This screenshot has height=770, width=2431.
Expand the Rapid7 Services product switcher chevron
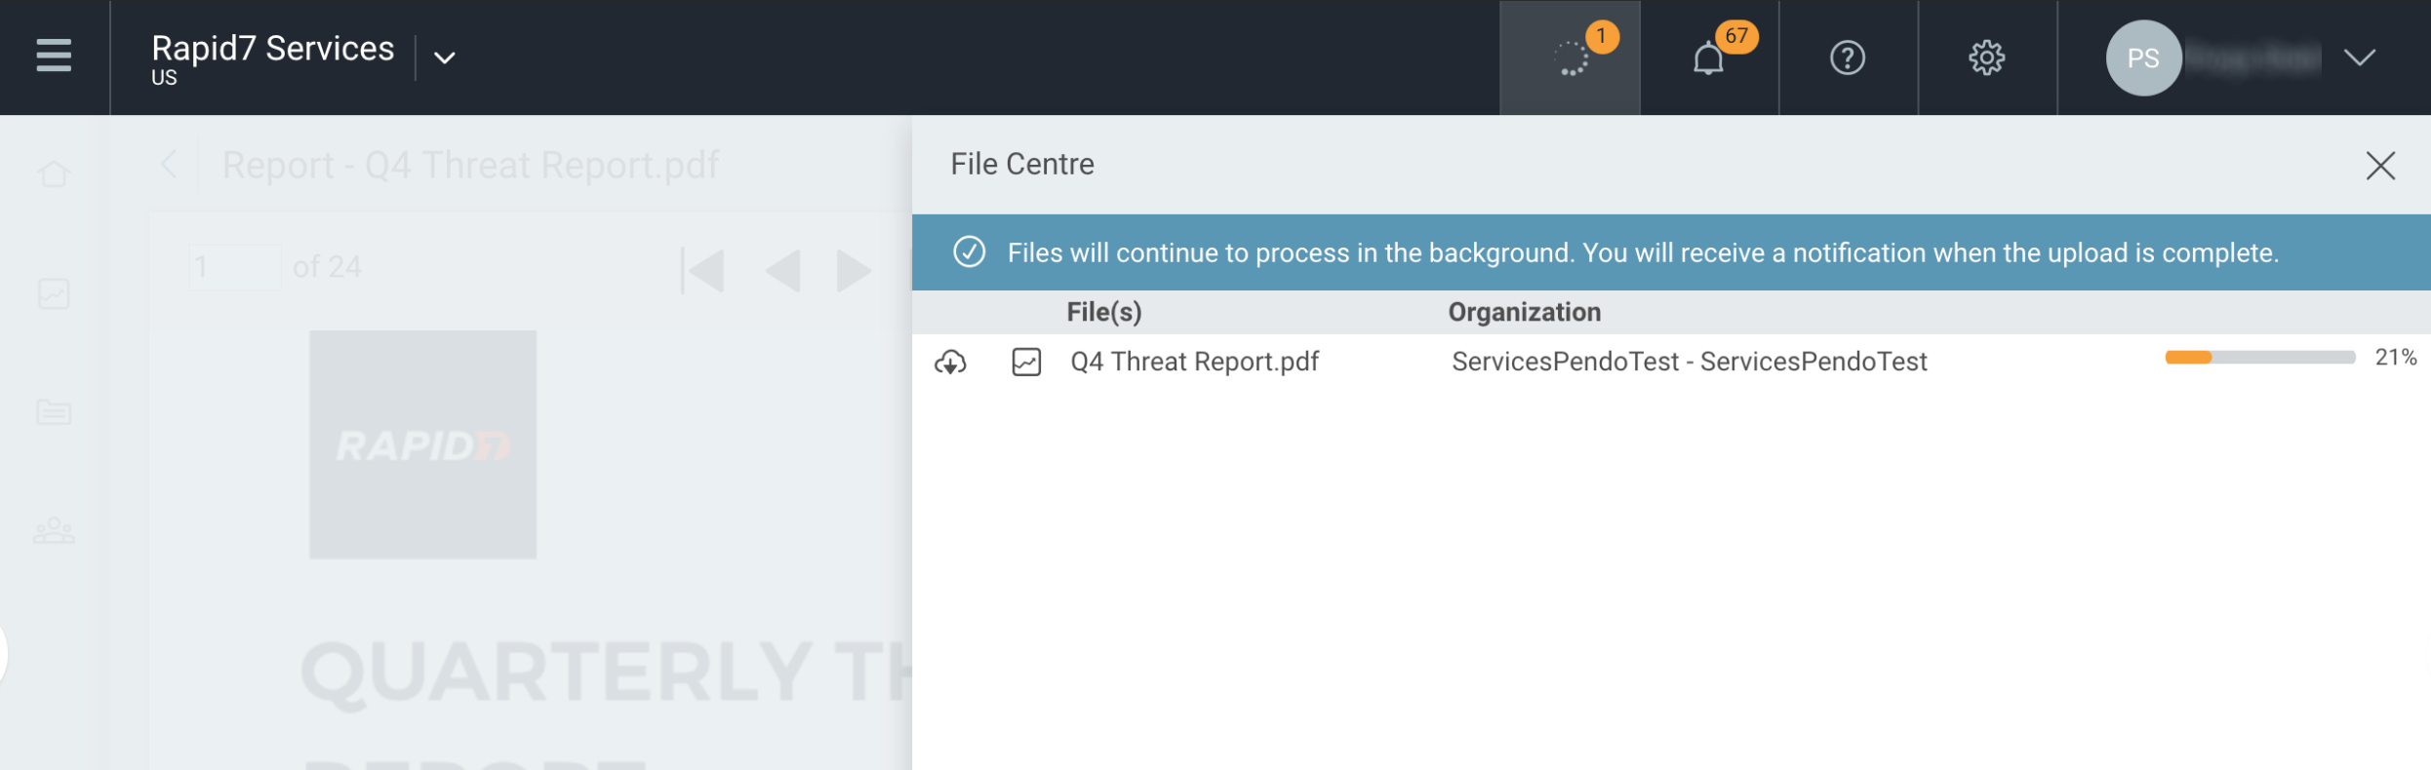point(445,58)
